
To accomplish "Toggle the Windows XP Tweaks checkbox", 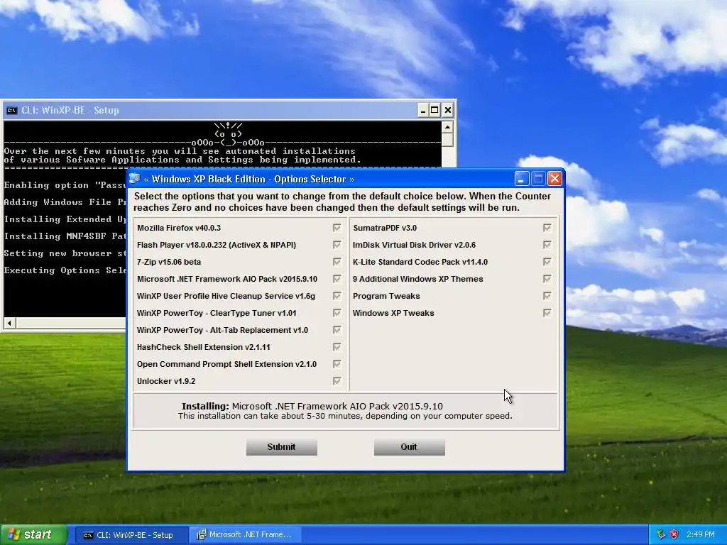I will [x=547, y=313].
